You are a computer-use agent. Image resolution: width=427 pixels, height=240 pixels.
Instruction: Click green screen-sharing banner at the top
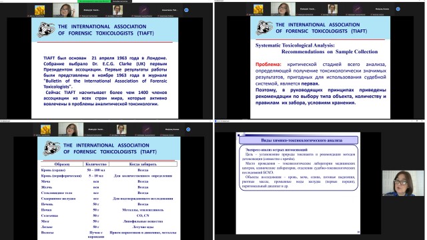[x=94, y=1]
